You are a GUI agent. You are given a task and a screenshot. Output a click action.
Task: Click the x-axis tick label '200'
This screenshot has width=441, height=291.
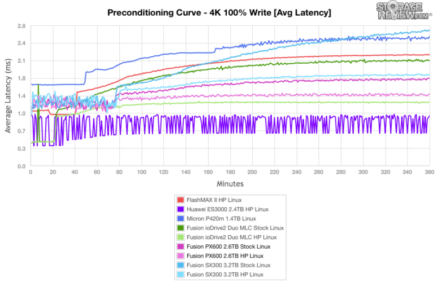click(252, 172)
